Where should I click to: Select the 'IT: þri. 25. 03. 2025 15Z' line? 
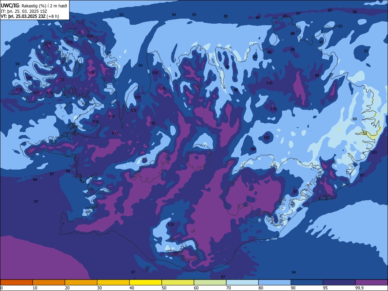pyautogui.click(x=24, y=11)
